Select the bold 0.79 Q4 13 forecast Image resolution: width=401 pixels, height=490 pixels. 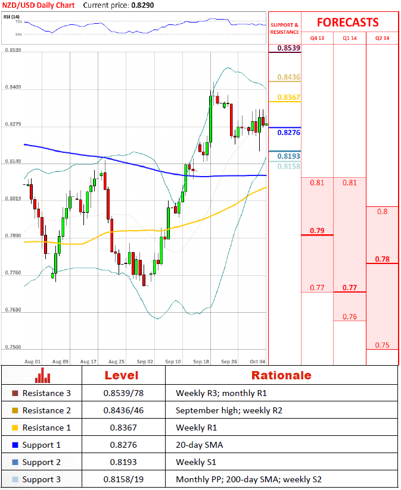(317, 230)
